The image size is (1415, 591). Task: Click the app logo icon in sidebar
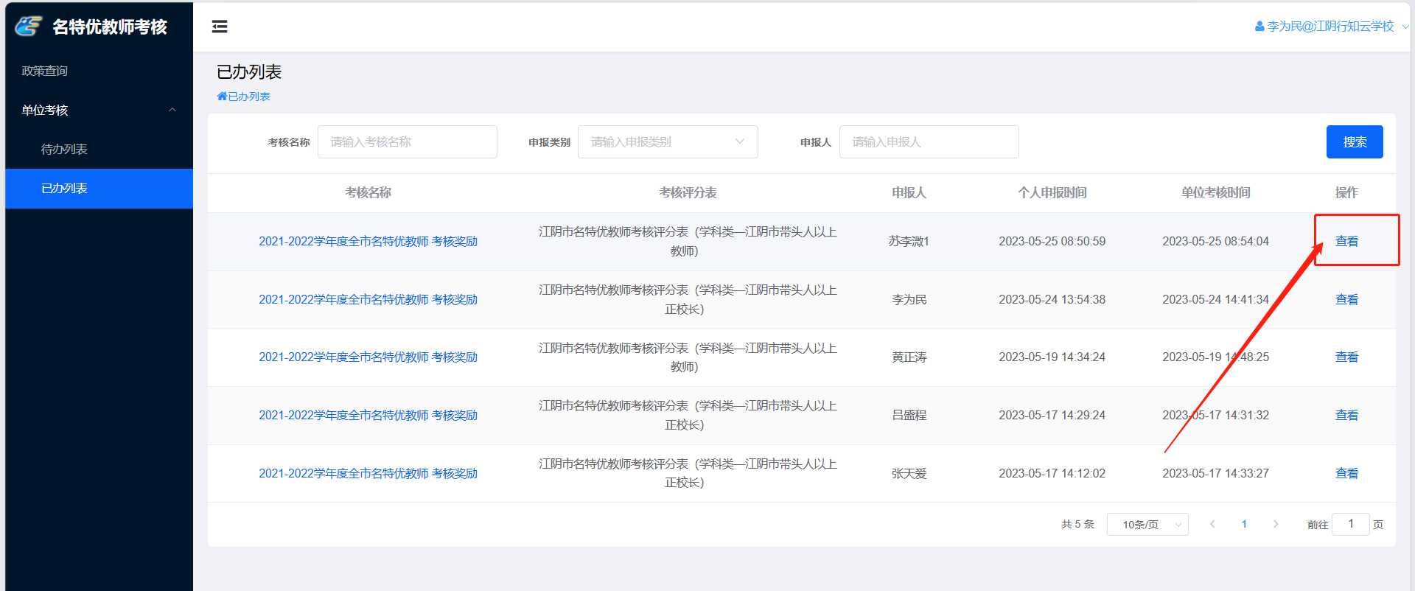[x=29, y=27]
